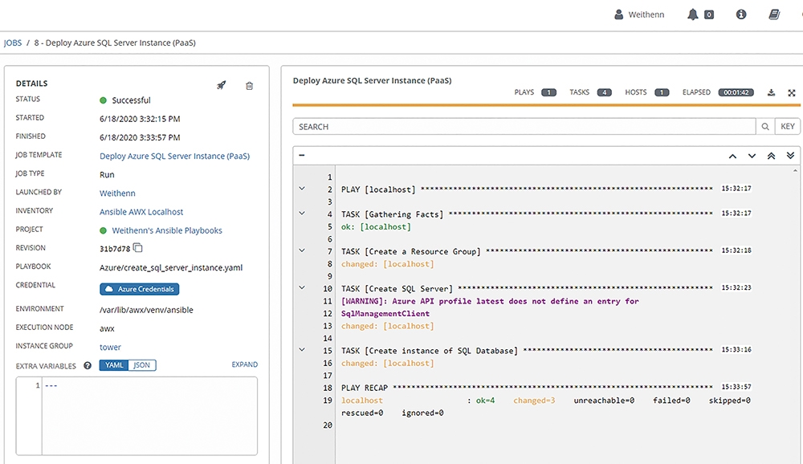Viewport: 803px width, 464px height.
Task: Open the About info icon
Action: click(x=741, y=14)
